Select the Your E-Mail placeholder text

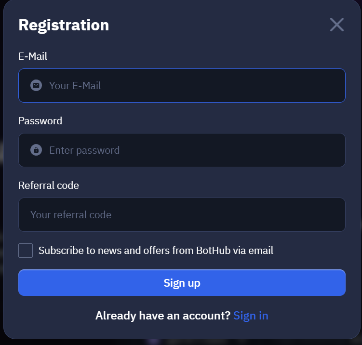pos(75,86)
